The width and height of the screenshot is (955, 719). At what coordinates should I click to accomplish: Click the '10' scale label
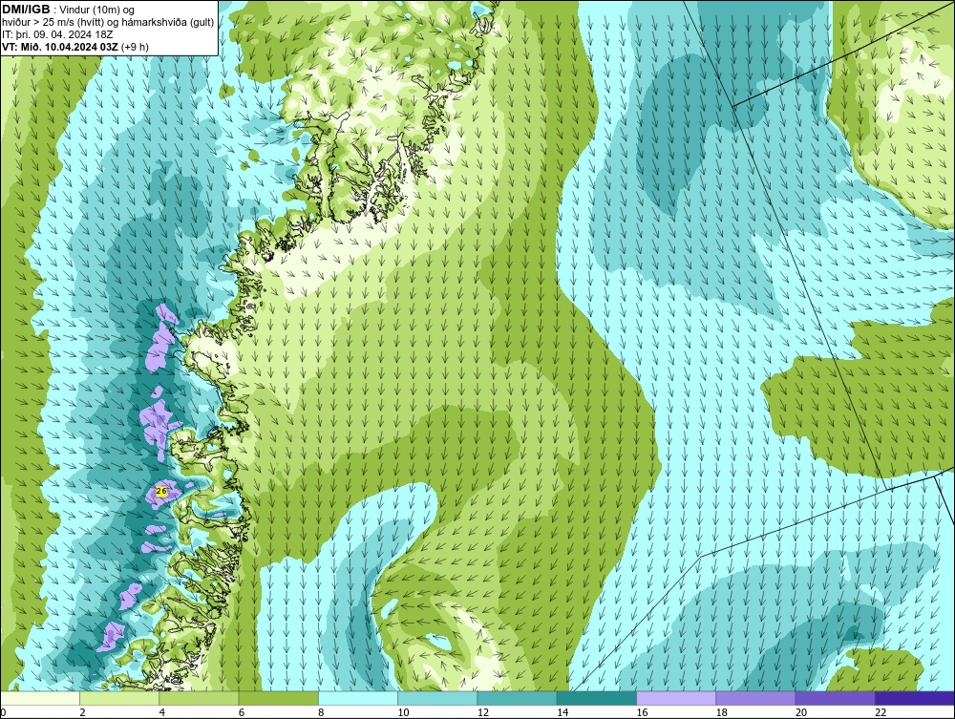click(403, 713)
